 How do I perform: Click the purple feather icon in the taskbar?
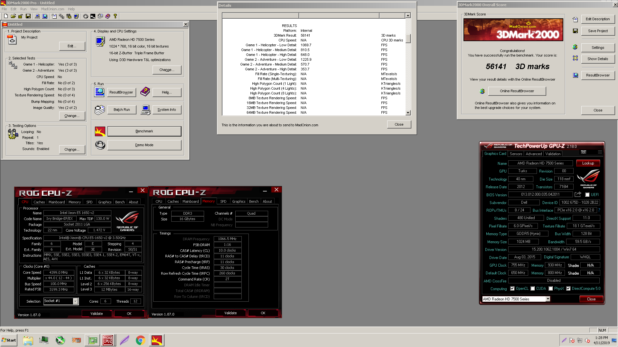[x=124, y=340]
